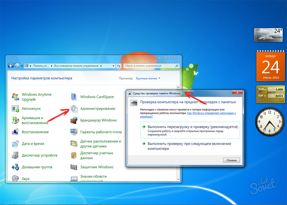Expand arrow after Все элементы панели управления
The image size is (287, 205).
pos(101,66)
